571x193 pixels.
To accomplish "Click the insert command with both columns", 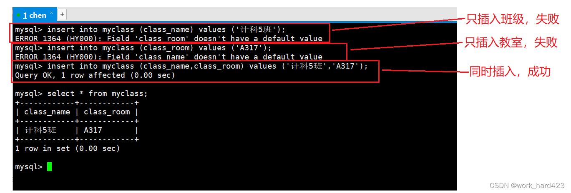I will click(191, 66).
